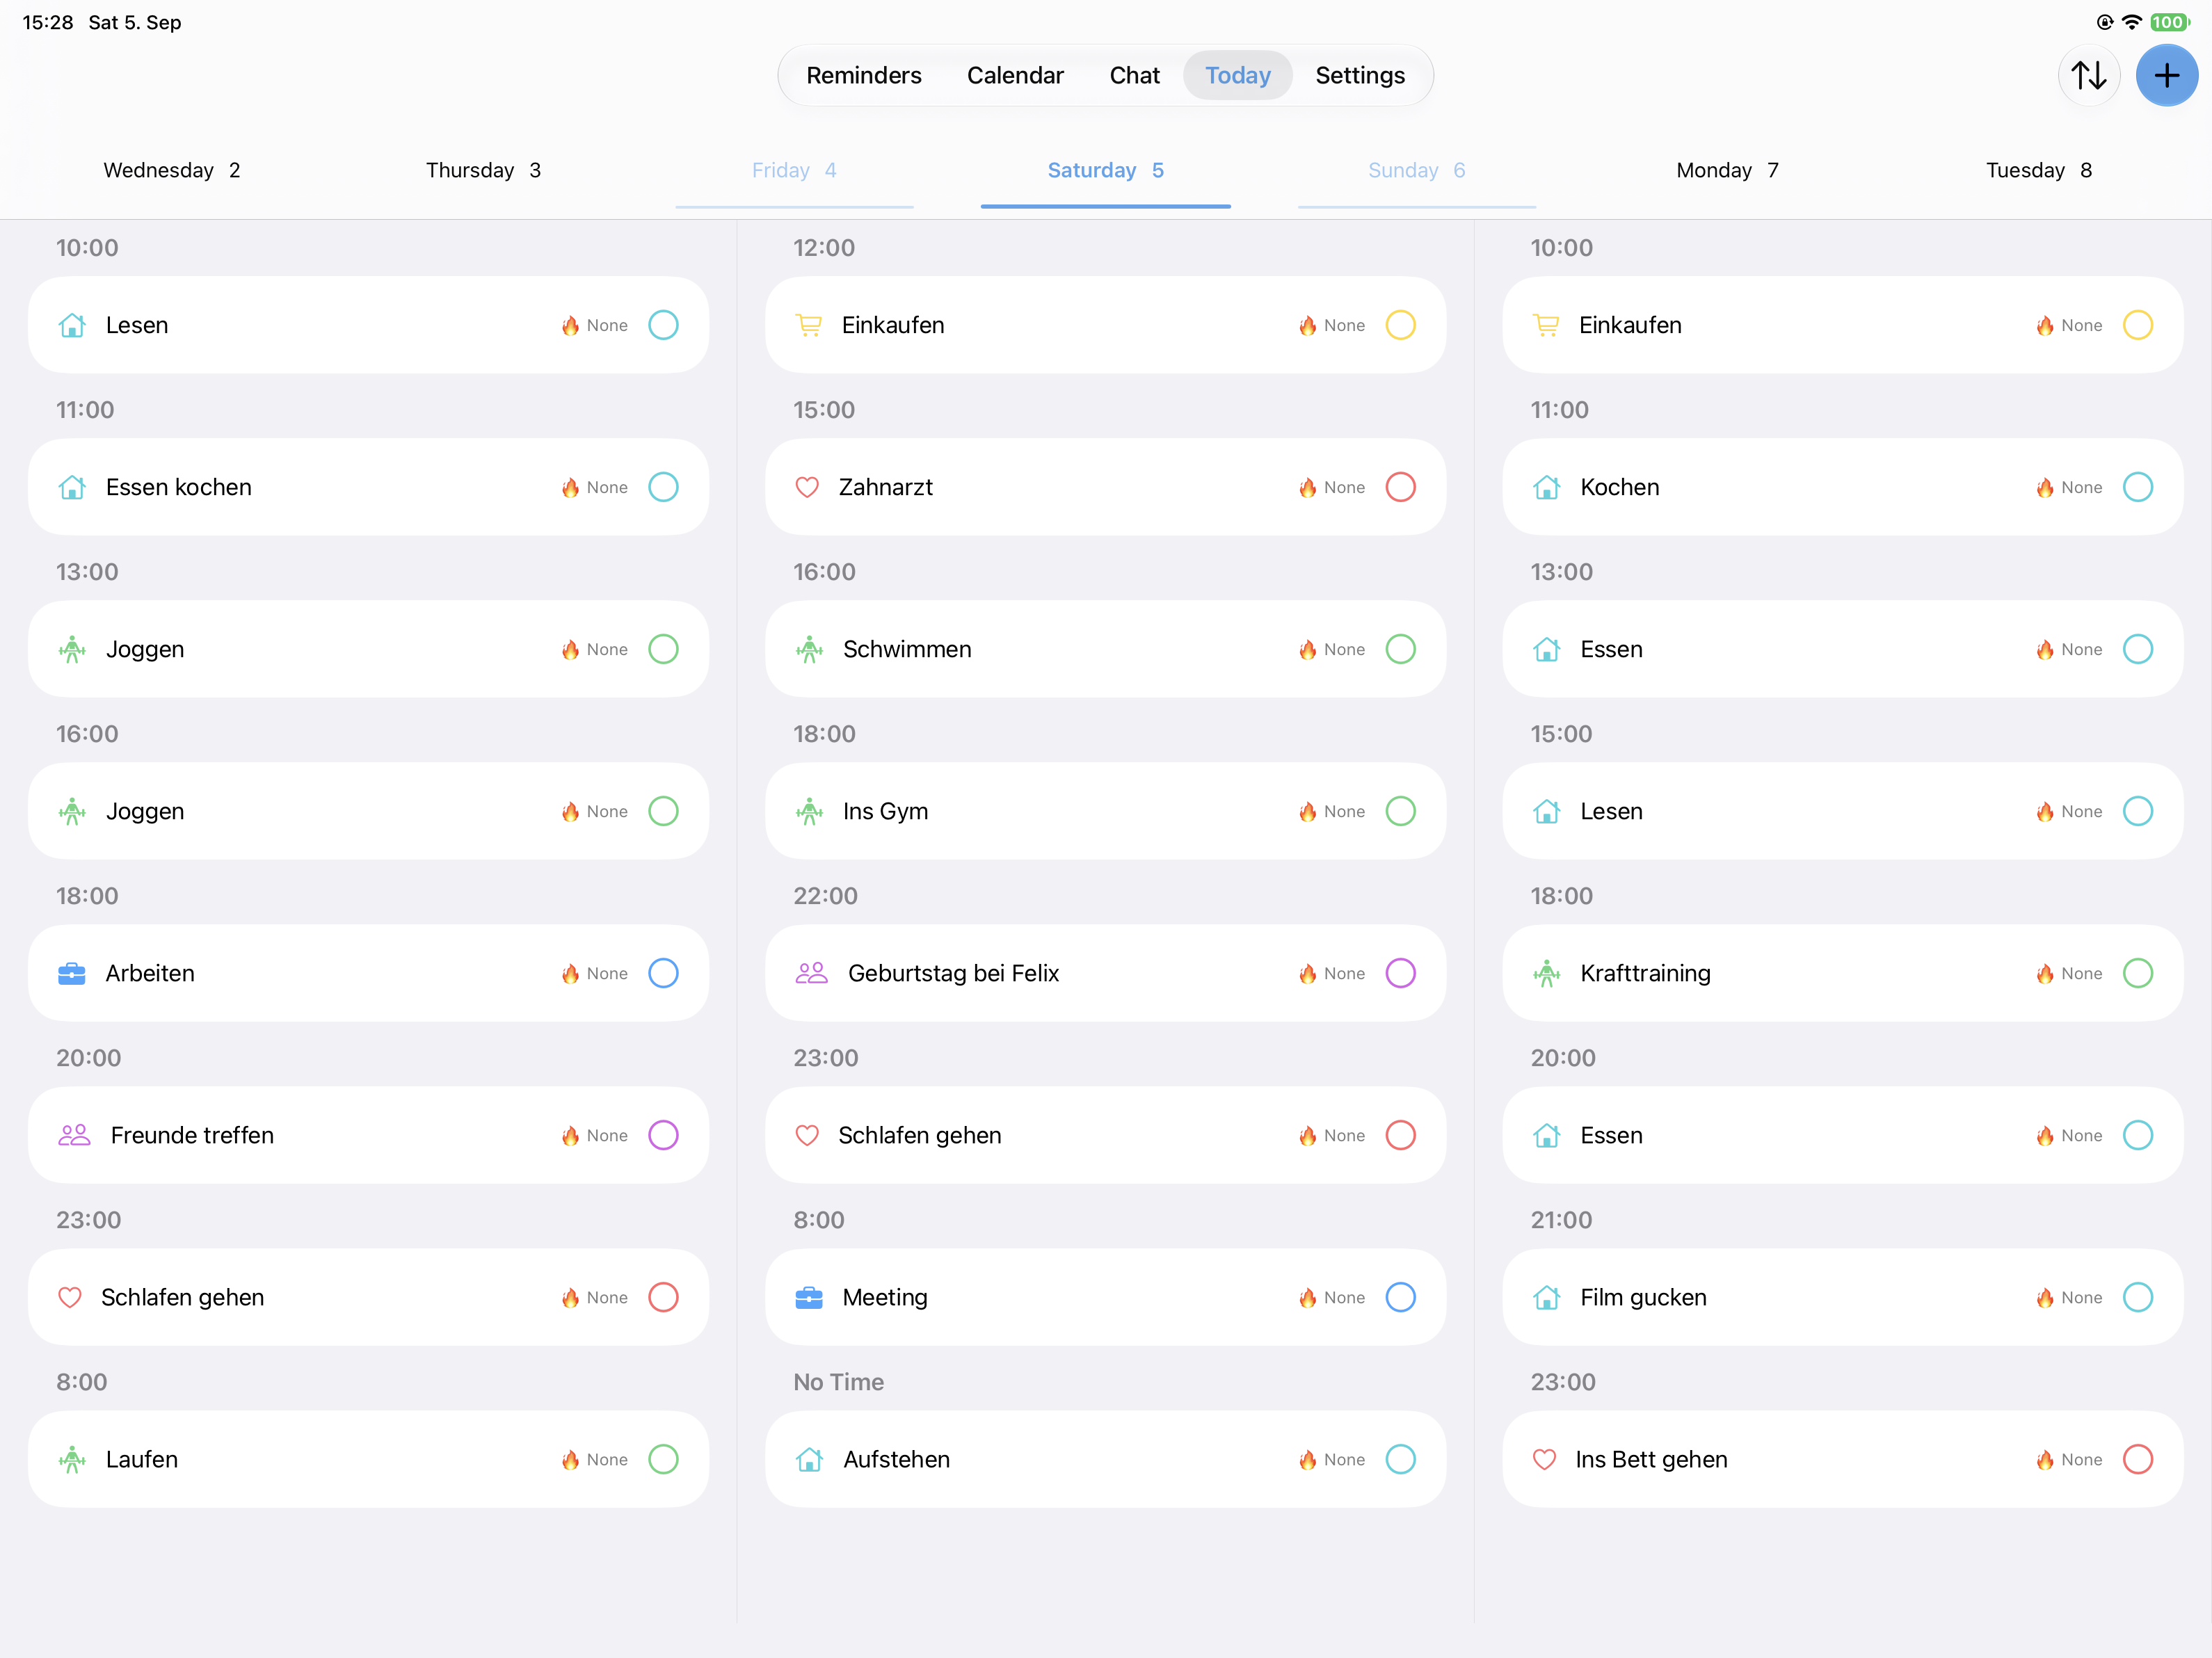The width and height of the screenshot is (2212, 1658).
Task: Check off Arbeiten task circle
Action: coord(663,973)
